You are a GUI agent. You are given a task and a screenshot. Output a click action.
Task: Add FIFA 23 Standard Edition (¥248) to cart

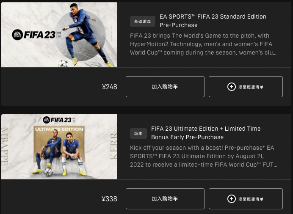tap(165, 87)
